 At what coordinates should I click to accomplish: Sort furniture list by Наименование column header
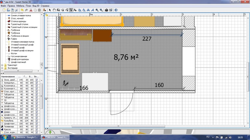point(8,76)
